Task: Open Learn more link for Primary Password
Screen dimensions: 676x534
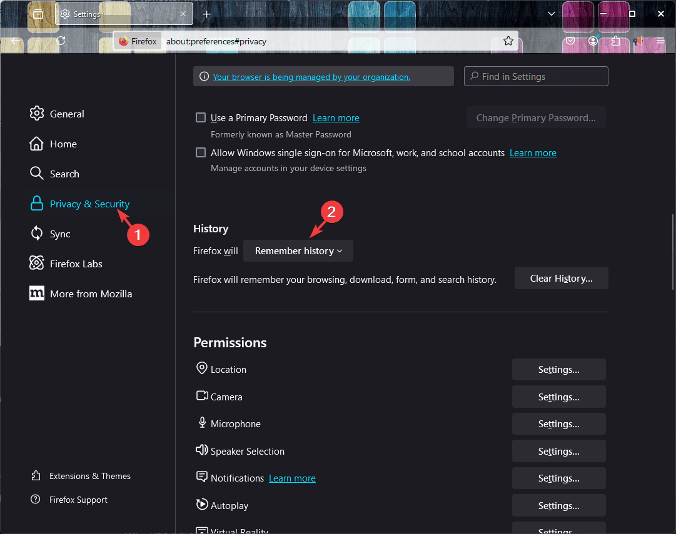Action: coord(336,118)
